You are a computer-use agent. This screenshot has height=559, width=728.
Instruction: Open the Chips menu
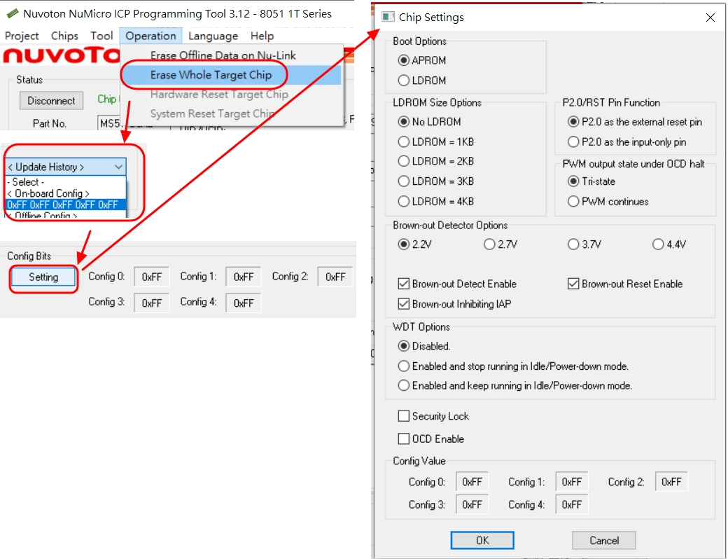pyautogui.click(x=64, y=36)
